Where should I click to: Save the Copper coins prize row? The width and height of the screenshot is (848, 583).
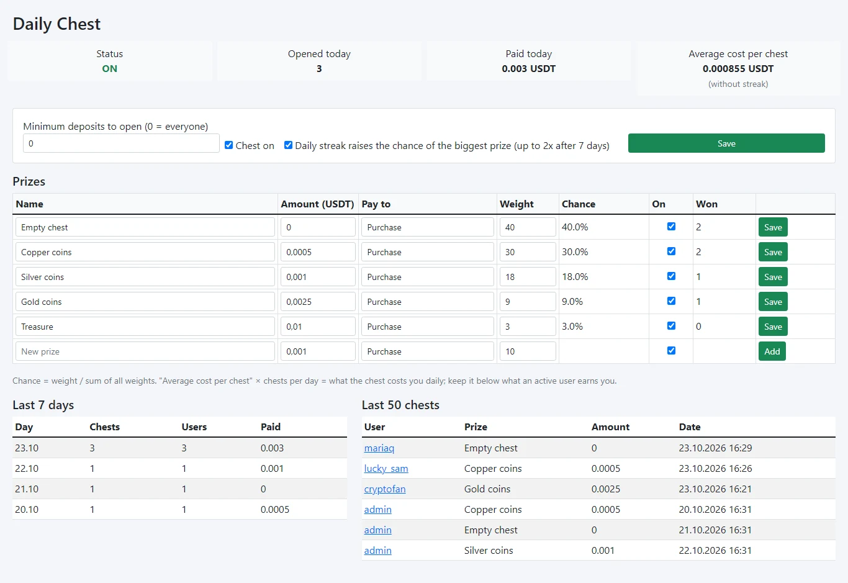point(773,252)
